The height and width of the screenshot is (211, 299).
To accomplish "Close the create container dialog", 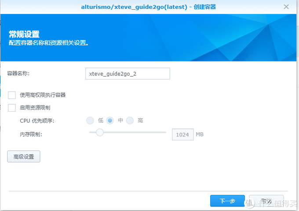I will click(x=286, y=7).
